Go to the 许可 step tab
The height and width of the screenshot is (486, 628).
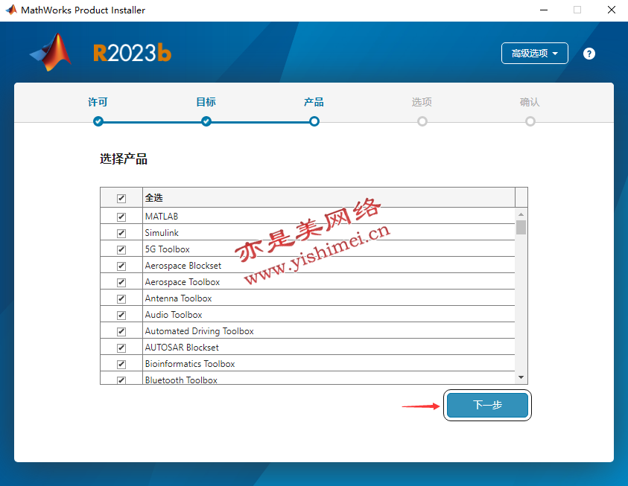98,102
